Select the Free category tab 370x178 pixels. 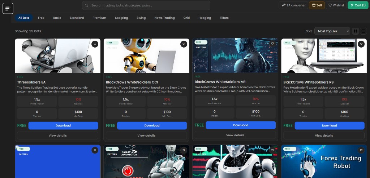click(x=41, y=18)
